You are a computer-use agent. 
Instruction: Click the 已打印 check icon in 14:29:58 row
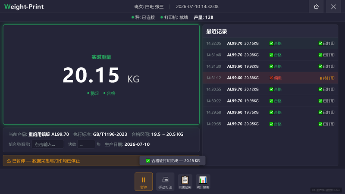[x=320, y=112]
